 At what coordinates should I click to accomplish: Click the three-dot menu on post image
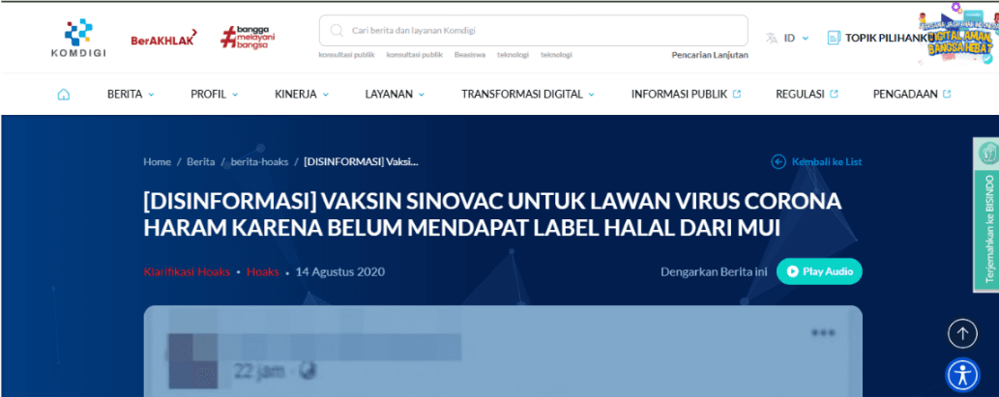823,332
